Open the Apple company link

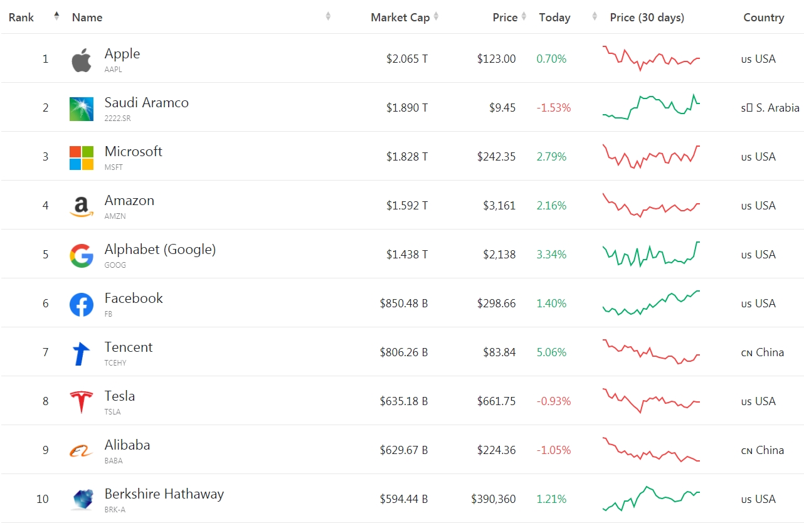[x=122, y=54]
